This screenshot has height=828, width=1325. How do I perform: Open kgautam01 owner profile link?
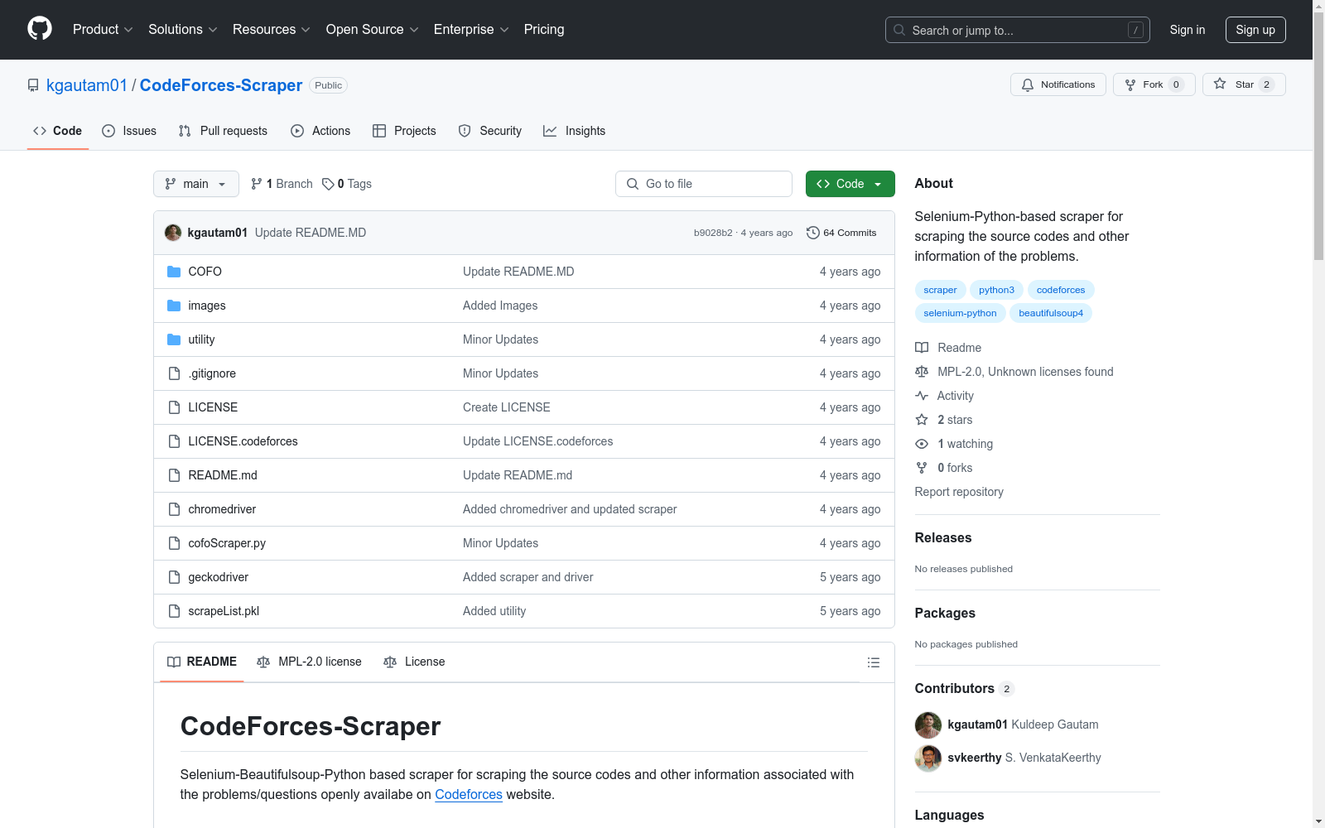[x=87, y=85]
